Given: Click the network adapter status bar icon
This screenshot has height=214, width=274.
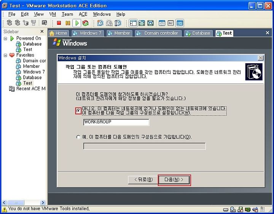Looking at the screenshot, I should (x=248, y=209).
